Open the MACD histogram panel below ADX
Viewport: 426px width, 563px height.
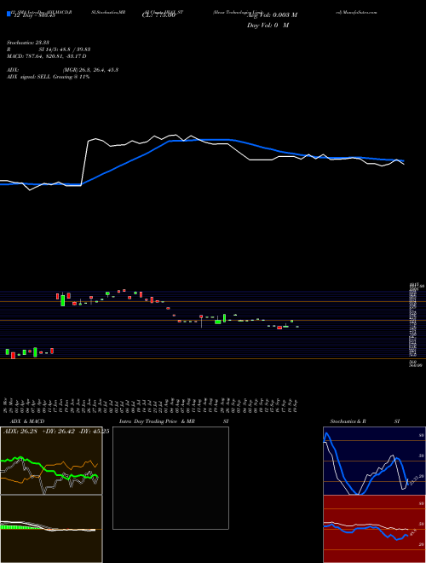click(x=51, y=529)
